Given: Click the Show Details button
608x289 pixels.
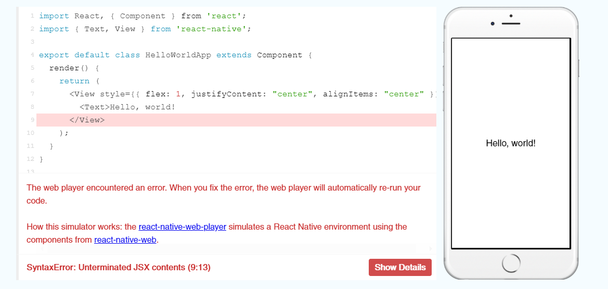Looking at the screenshot, I should click(400, 267).
